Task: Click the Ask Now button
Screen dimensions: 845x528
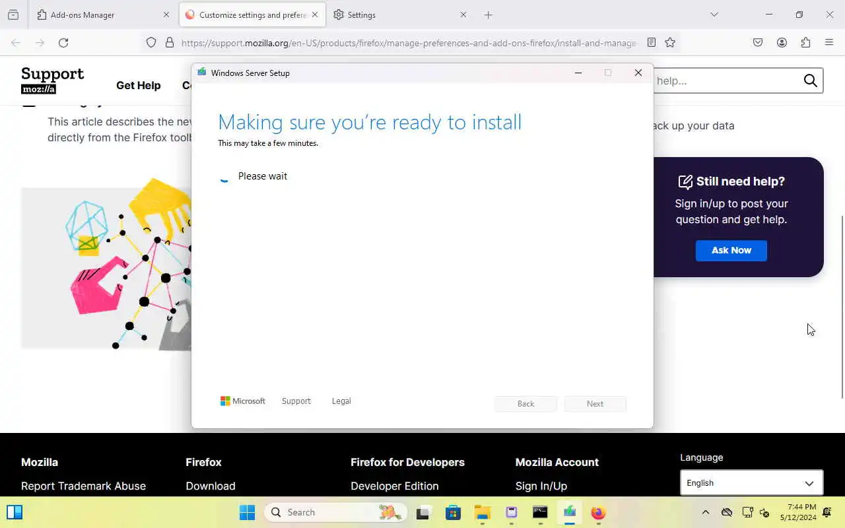Action: 731,250
